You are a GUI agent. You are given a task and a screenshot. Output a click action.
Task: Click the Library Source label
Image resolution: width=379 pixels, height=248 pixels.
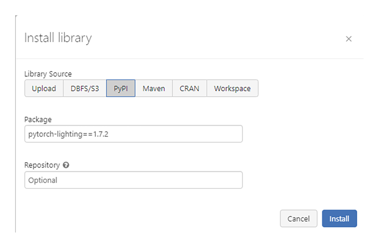[x=48, y=74]
